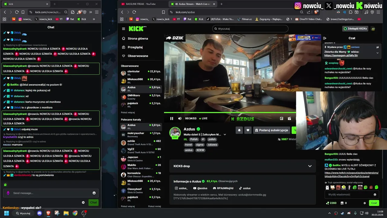Reload the left nowciu chat window

point(17,12)
